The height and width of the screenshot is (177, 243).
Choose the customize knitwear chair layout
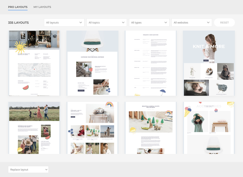pyautogui.click(x=92, y=63)
